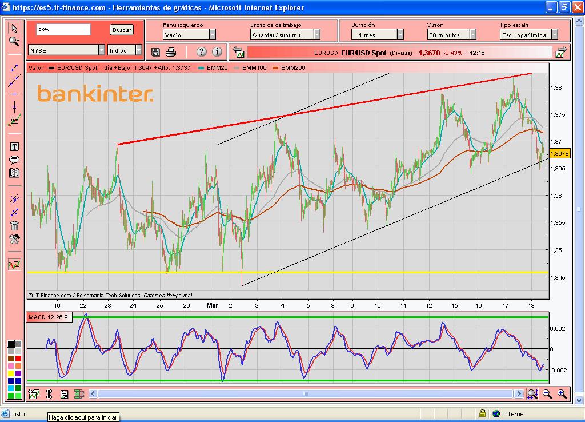The width and height of the screenshot is (585, 422).
Task: Pick the text annotation tool
Action: (x=14, y=147)
